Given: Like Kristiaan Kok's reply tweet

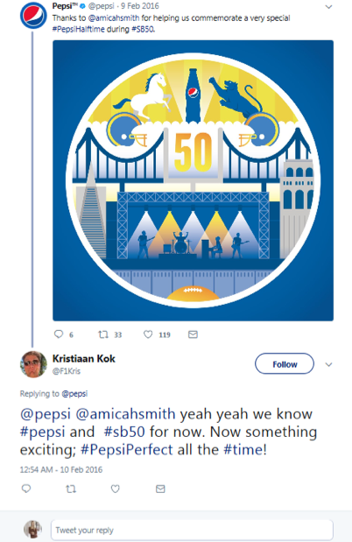Looking at the screenshot, I should tap(115, 489).
